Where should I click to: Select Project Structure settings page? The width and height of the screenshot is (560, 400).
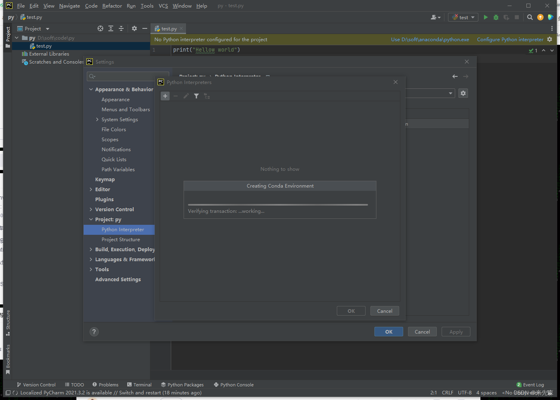[x=121, y=239]
